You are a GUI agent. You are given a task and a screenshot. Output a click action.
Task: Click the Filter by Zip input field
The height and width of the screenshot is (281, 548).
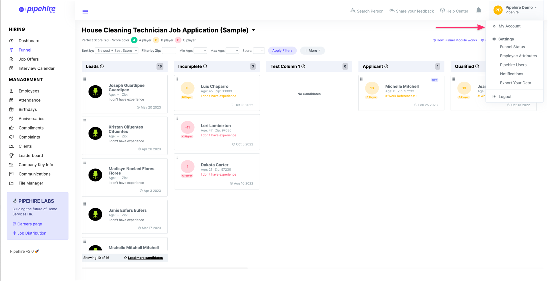pos(169,50)
